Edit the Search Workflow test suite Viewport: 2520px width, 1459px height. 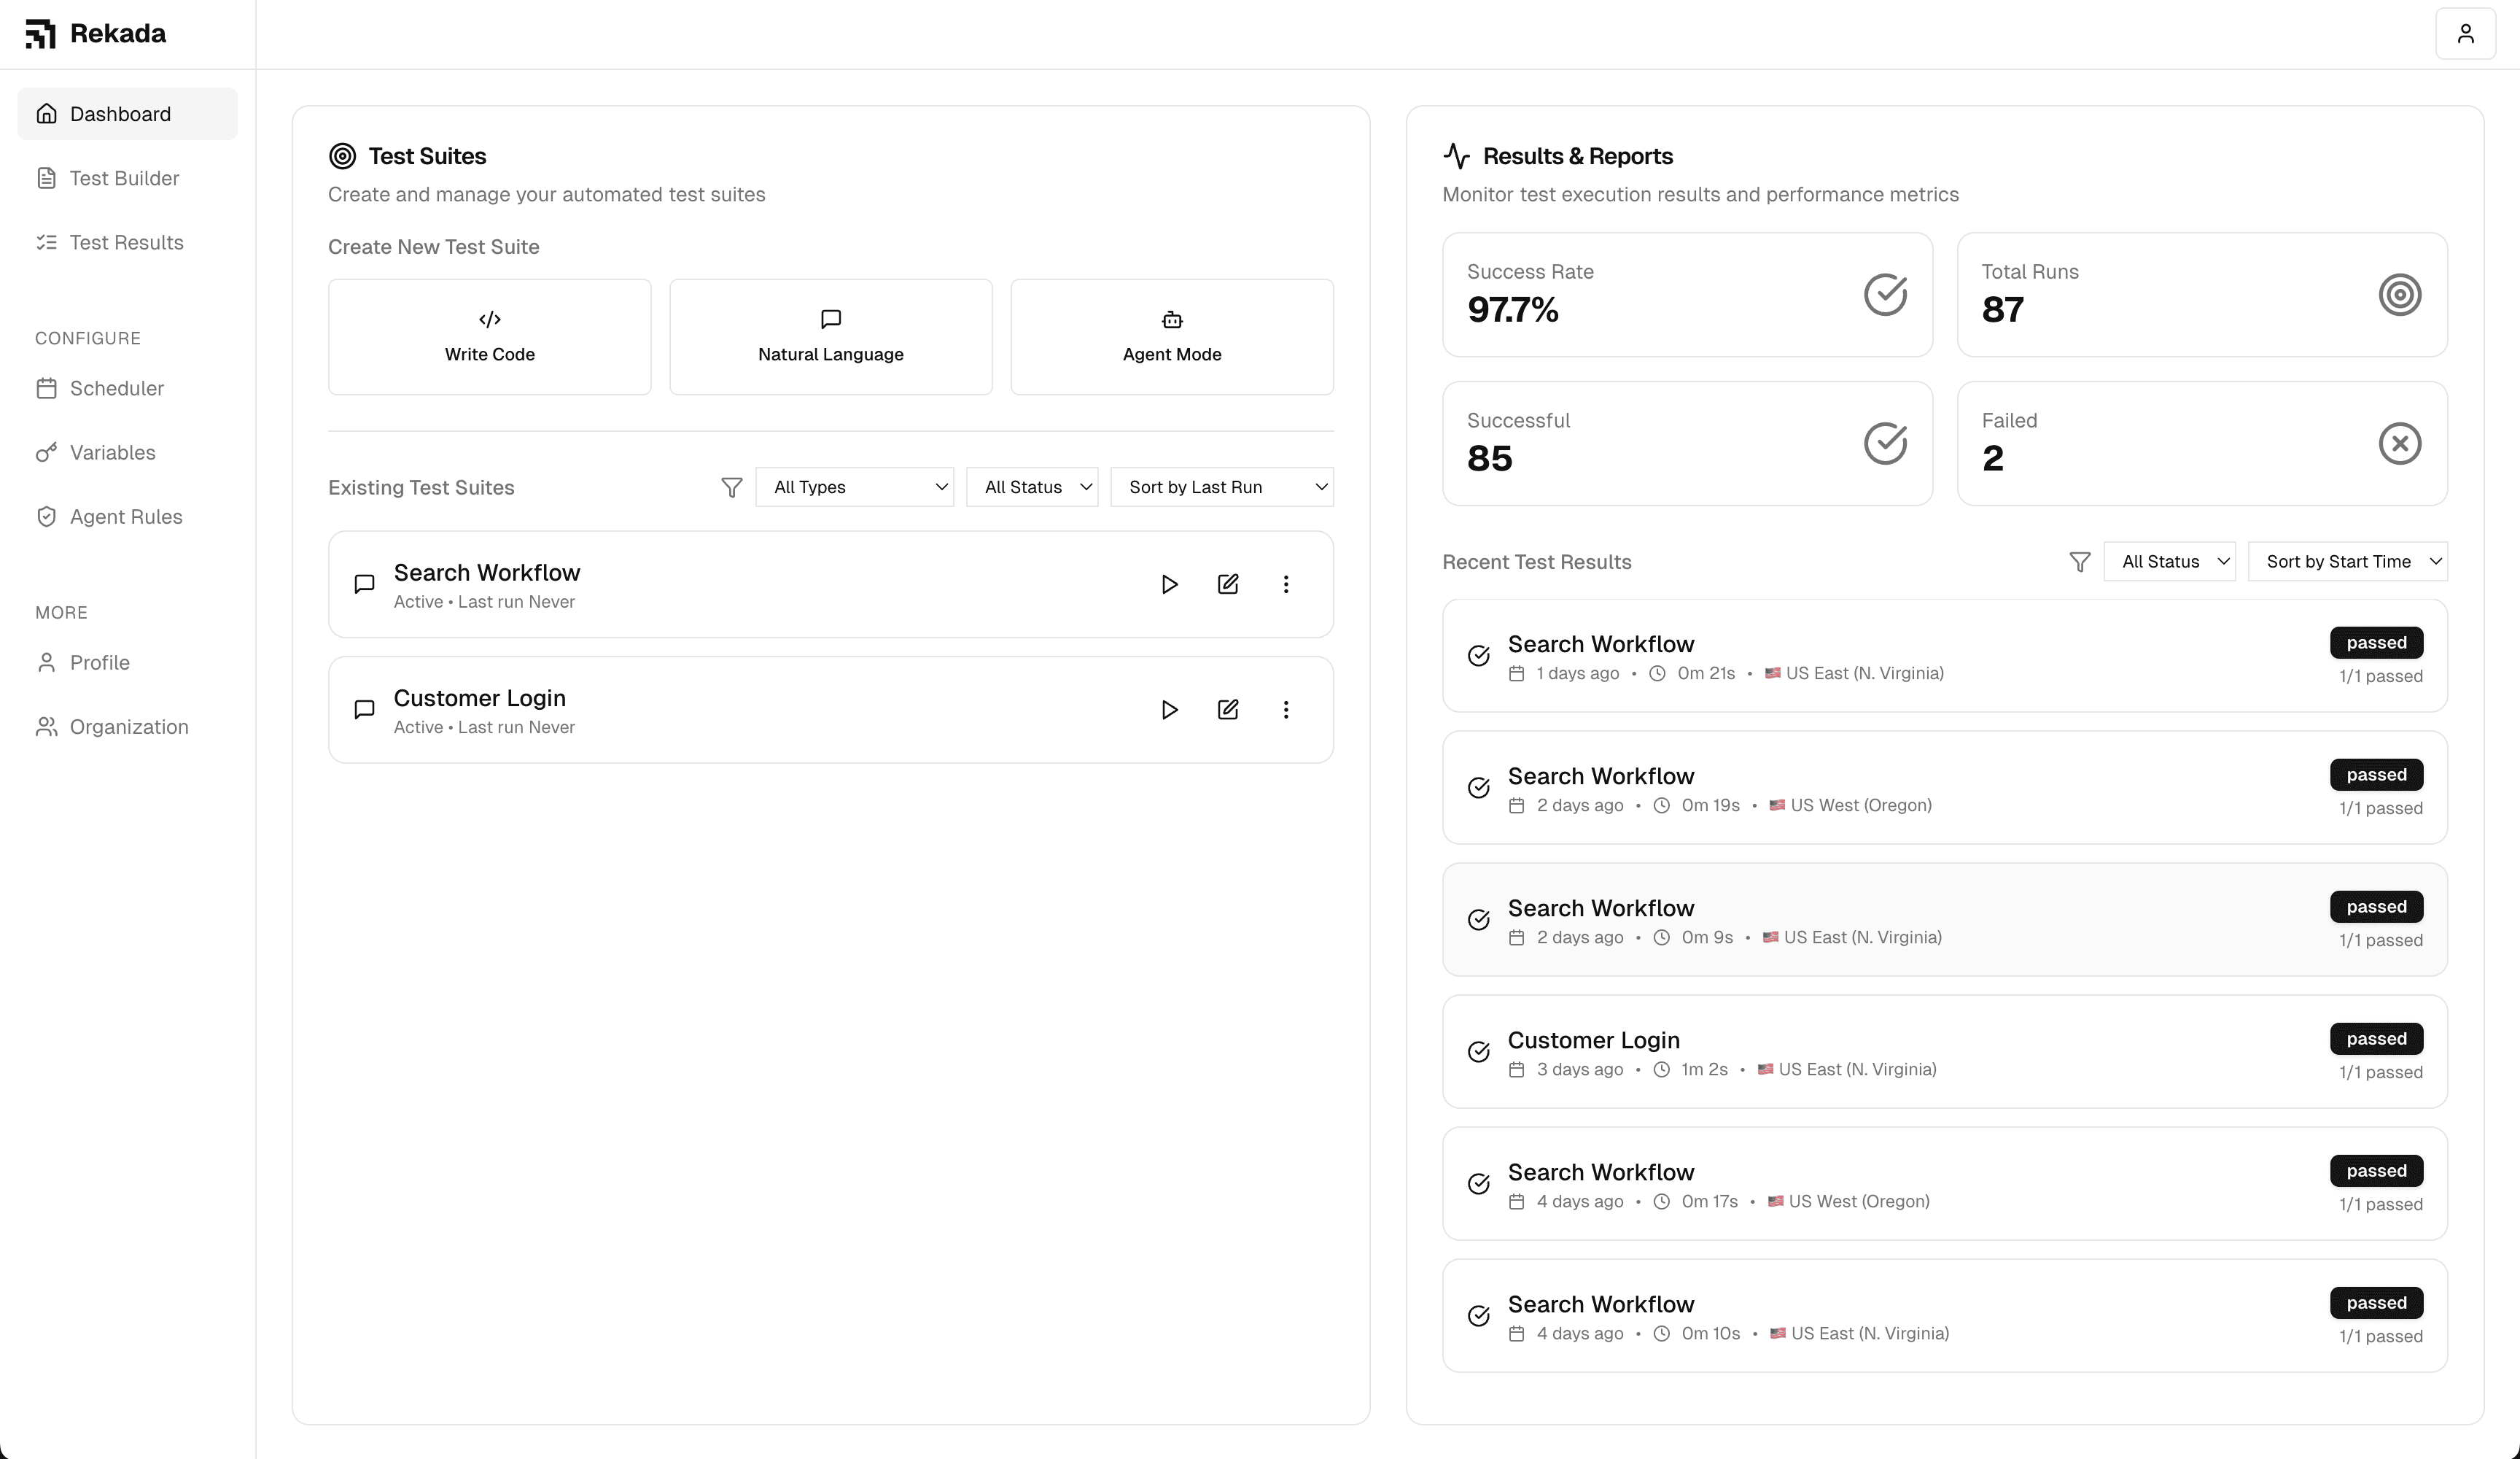tap(1228, 584)
